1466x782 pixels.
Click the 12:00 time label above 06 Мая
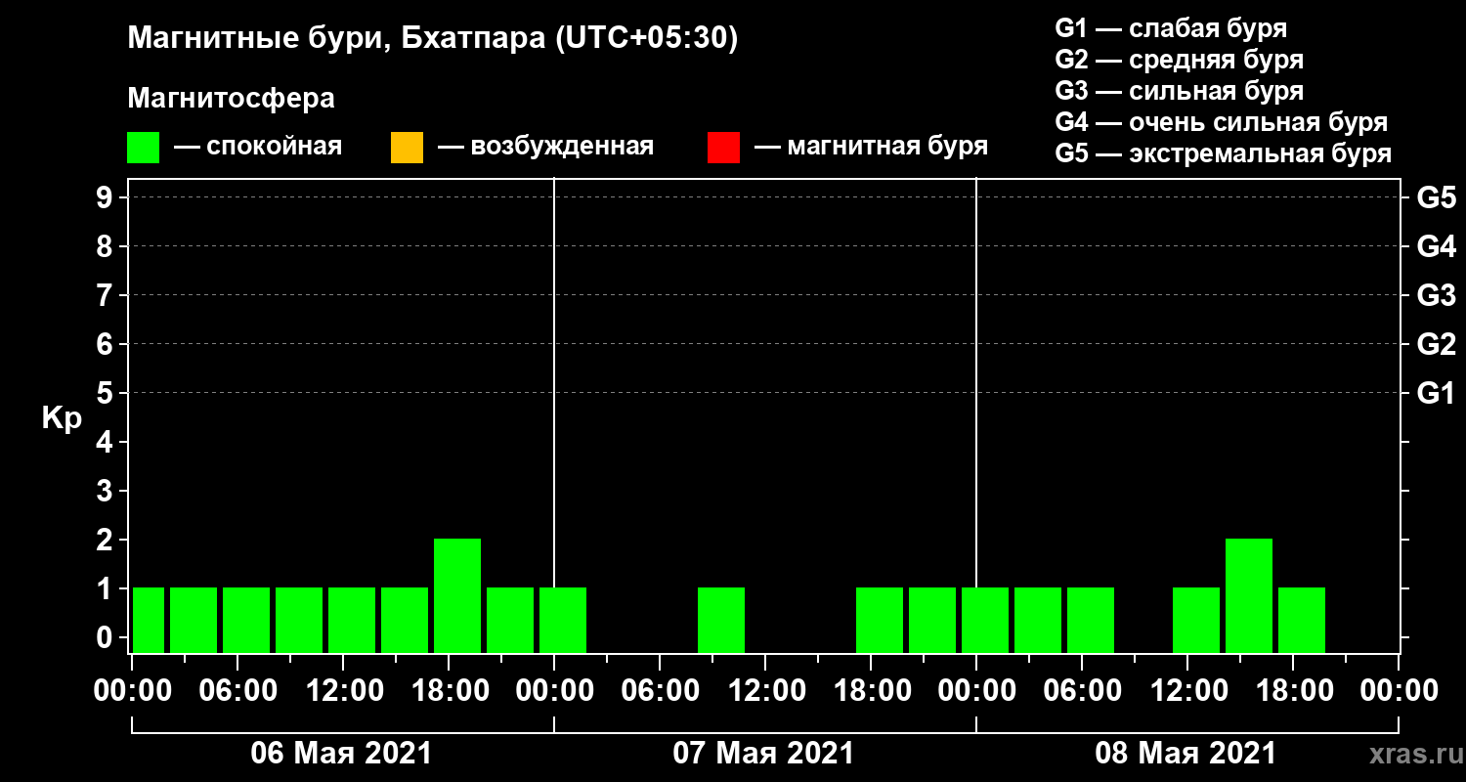point(343,691)
